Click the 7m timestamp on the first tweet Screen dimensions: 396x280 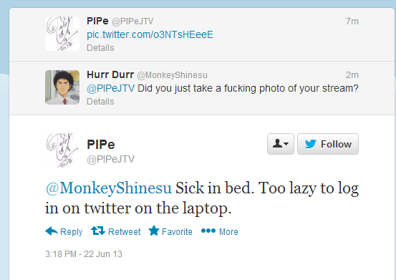[352, 21]
